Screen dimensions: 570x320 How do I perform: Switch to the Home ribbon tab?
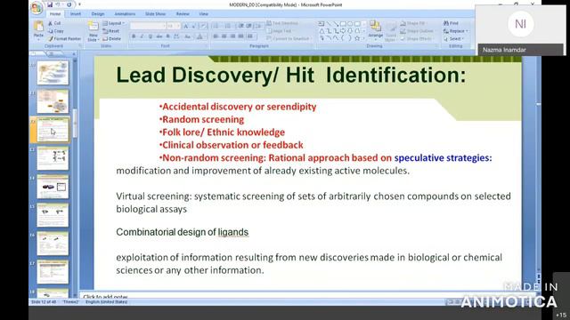coord(55,14)
